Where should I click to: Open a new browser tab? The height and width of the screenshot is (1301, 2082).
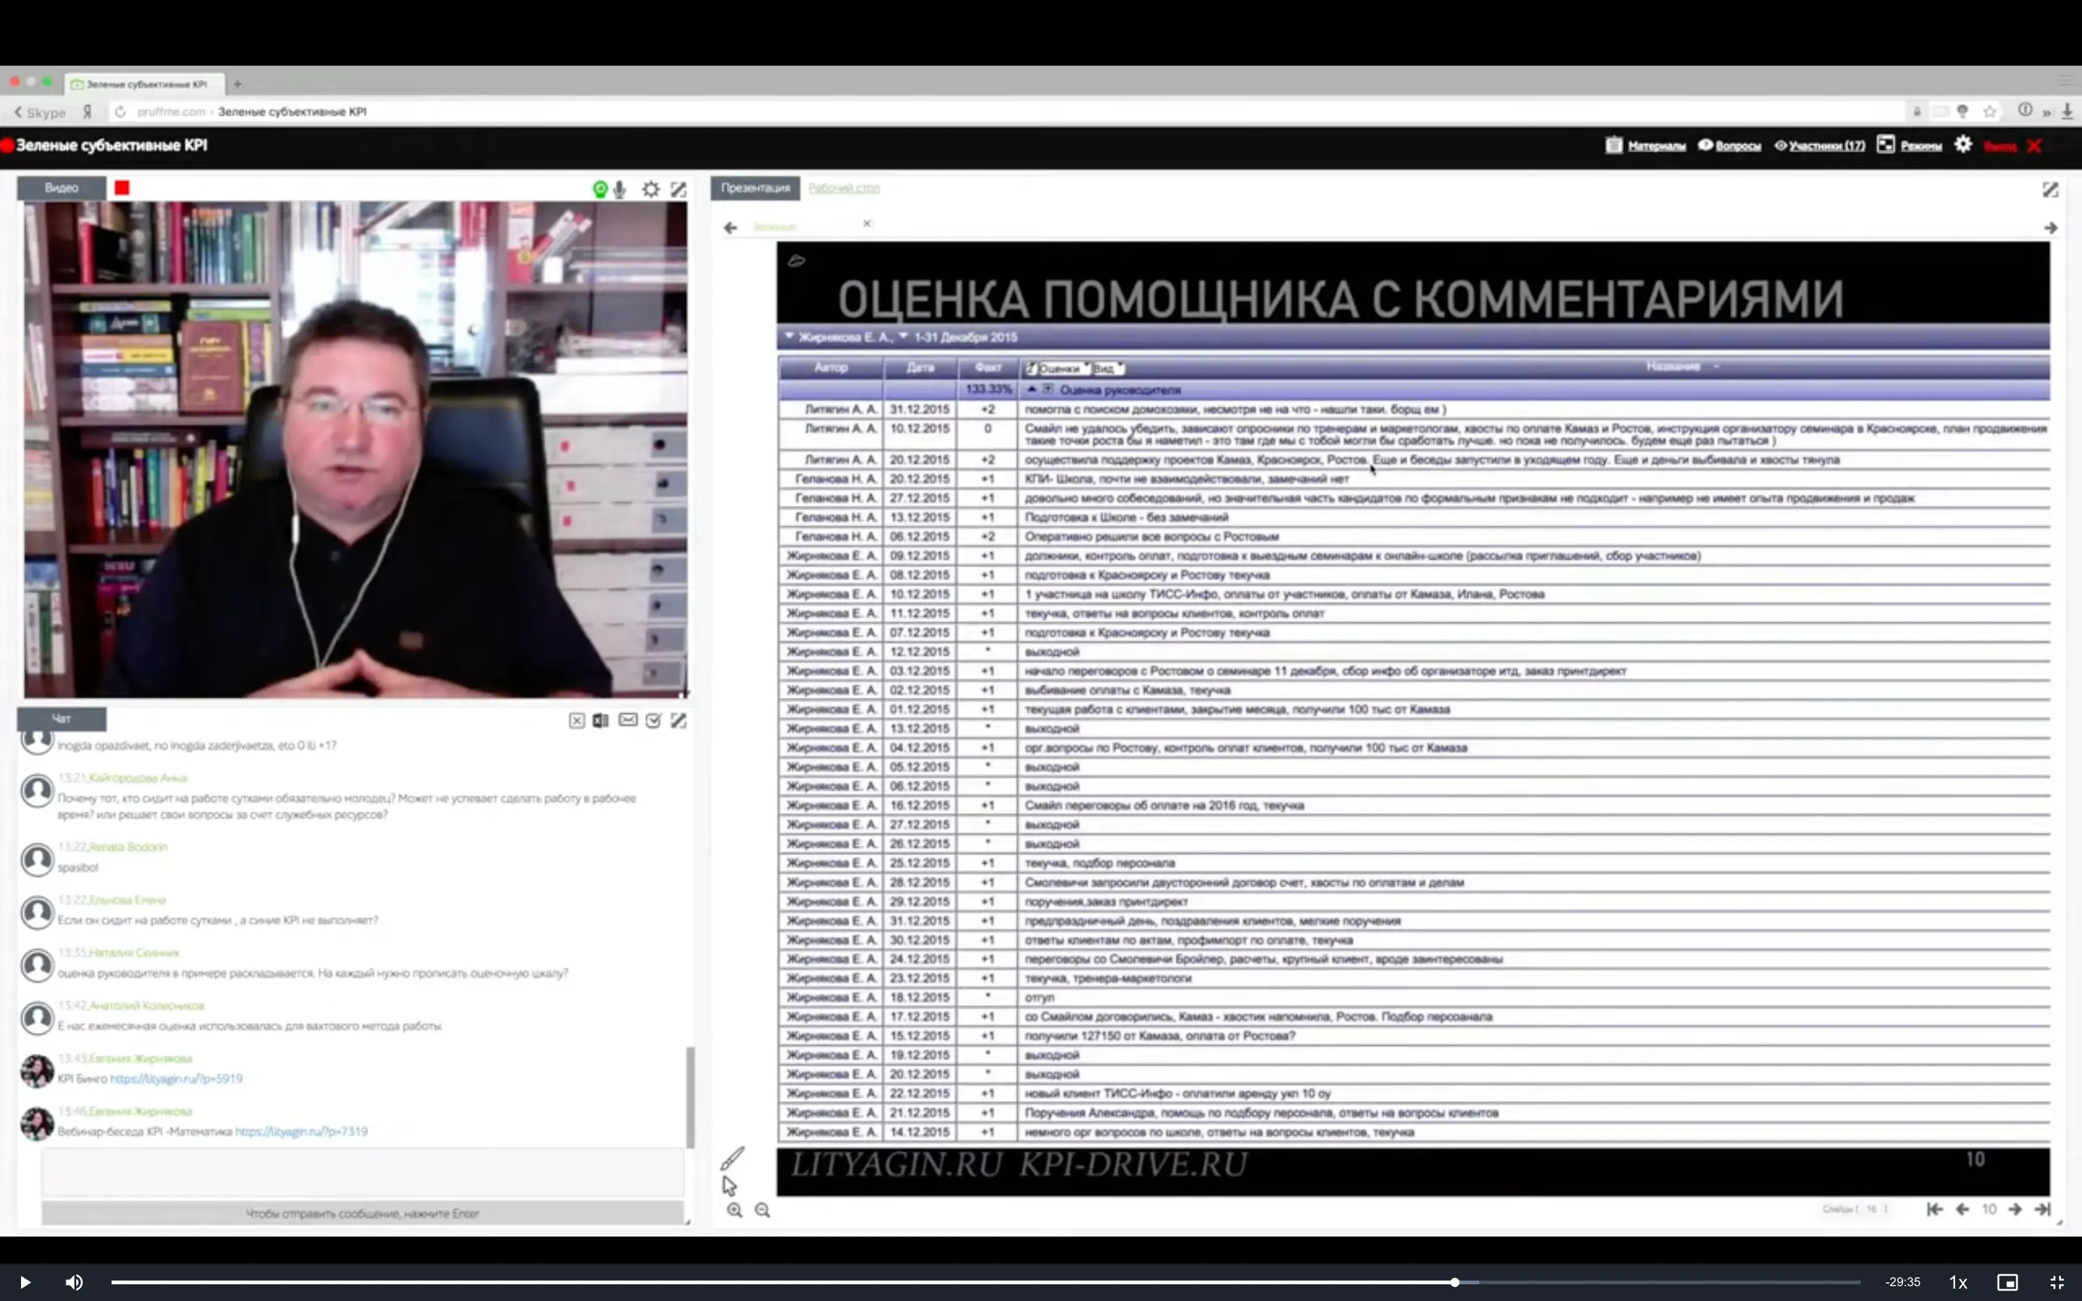(239, 84)
